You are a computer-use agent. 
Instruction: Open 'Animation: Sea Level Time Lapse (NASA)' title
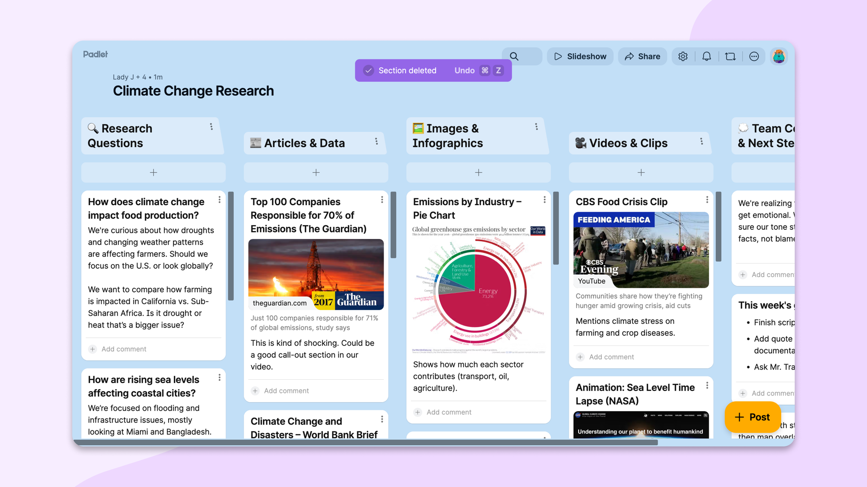[x=635, y=394]
